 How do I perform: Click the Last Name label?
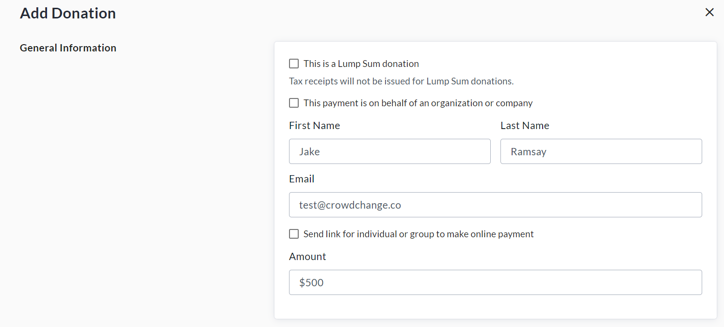pos(525,126)
